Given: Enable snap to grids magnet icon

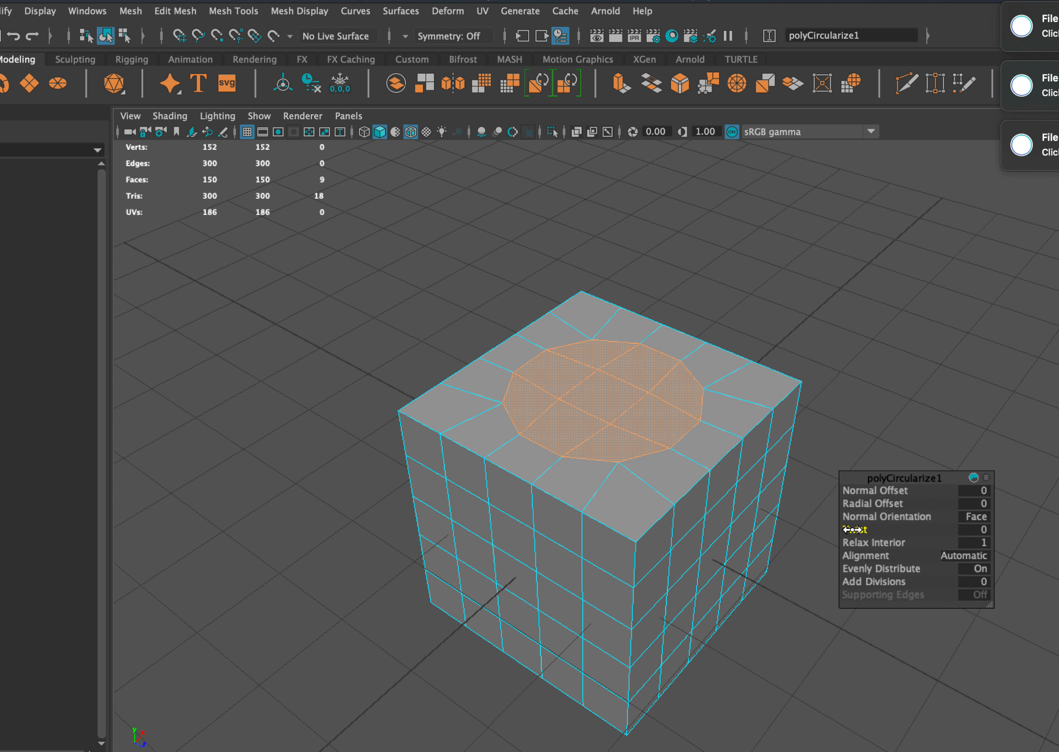Looking at the screenshot, I should click(x=180, y=36).
